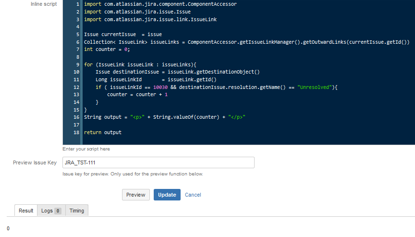Click the 'Issue currentIssue = issue' line
Image resolution: width=415 pixels, height=237 pixels.
(123, 35)
